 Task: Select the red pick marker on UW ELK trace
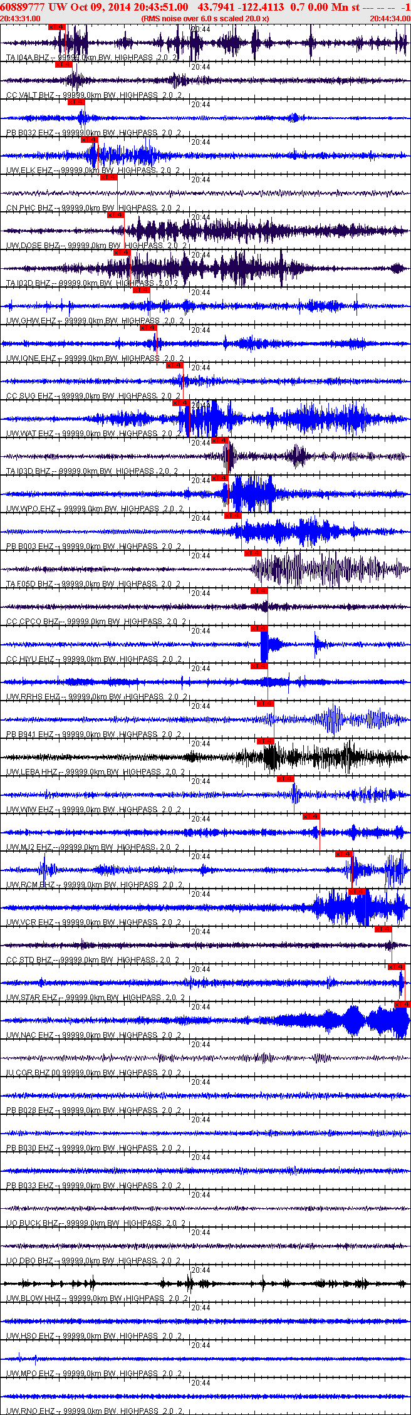coord(90,140)
